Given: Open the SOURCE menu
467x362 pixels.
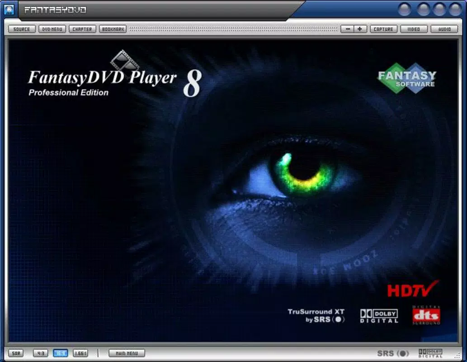Looking at the screenshot, I should [x=22, y=29].
